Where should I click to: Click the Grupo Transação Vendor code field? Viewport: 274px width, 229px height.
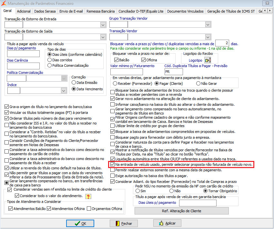[x=119, y=25]
